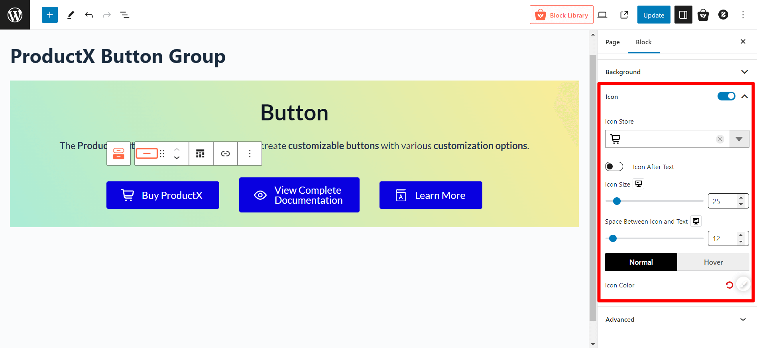The width and height of the screenshot is (757, 348).
Task: Switch preview device with laptop icon
Action: coord(602,15)
